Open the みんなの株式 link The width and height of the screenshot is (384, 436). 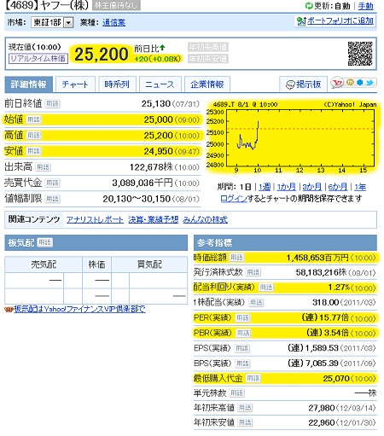pyautogui.click(x=205, y=219)
